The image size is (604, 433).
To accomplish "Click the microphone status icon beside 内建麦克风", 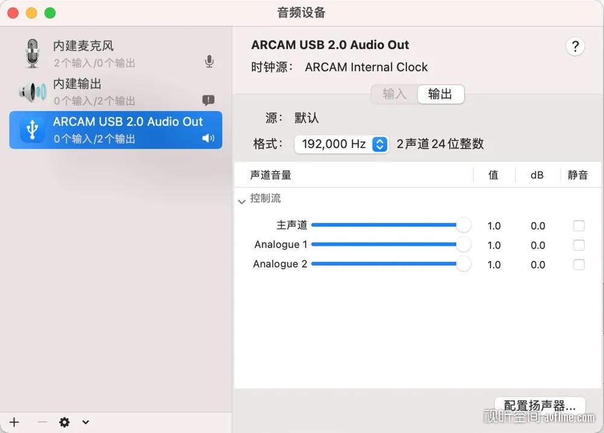I will (x=209, y=60).
